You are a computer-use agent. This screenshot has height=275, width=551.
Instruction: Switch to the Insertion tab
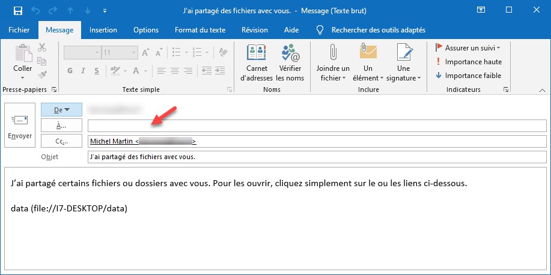[x=103, y=30]
